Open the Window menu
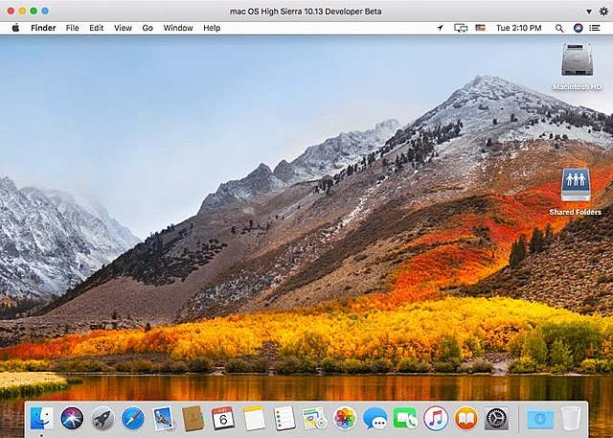This screenshot has width=613, height=438. (178, 28)
